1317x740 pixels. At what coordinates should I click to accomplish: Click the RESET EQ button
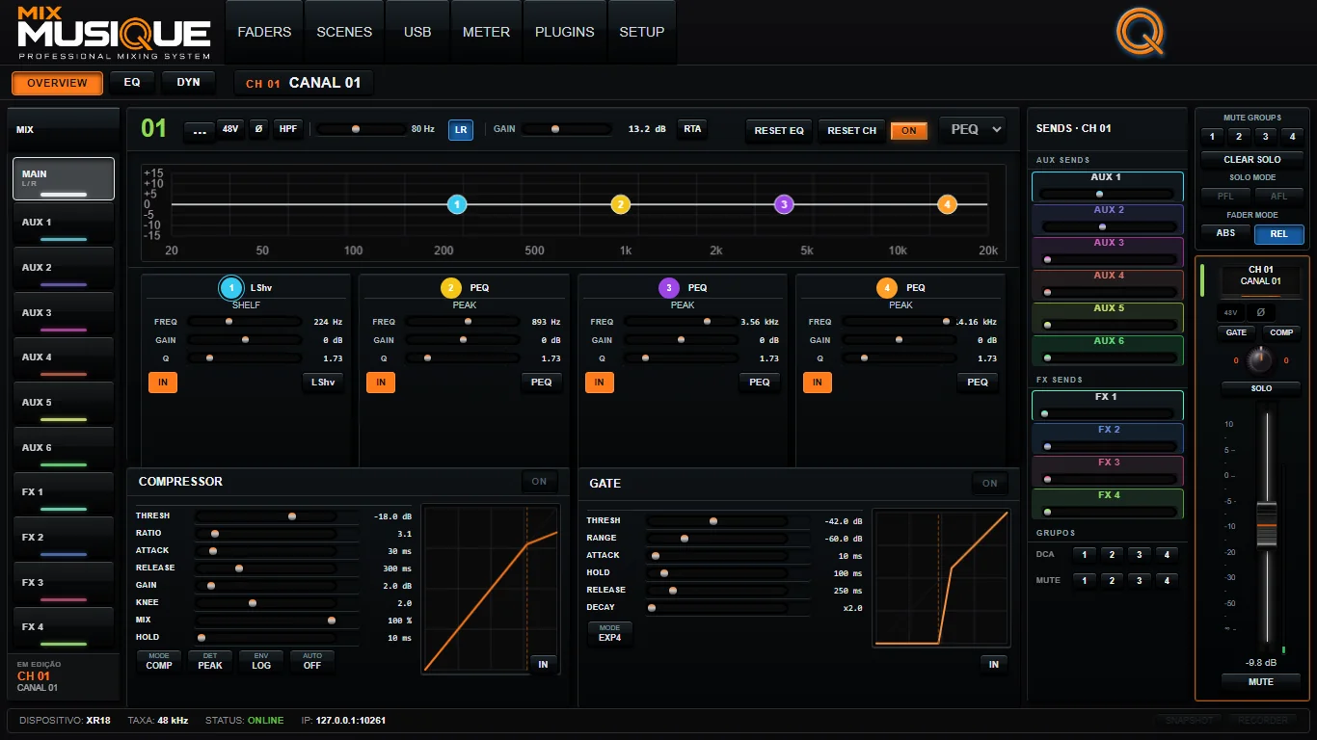779,131
